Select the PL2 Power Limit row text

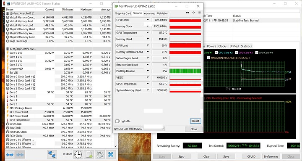click(x=19, y=116)
